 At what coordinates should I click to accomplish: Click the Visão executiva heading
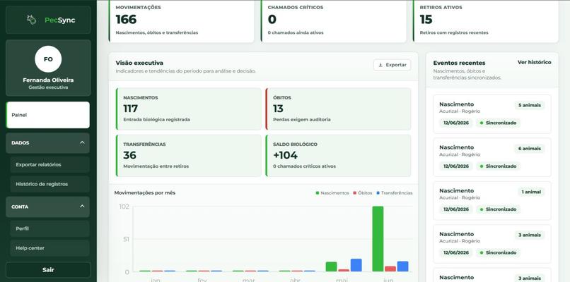tap(139, 63)
